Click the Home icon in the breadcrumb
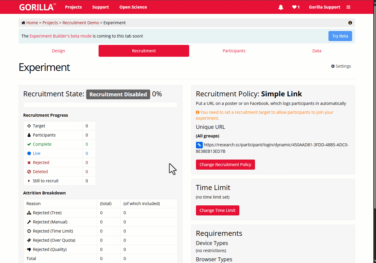376x263 pixels. tap(23, 22)
